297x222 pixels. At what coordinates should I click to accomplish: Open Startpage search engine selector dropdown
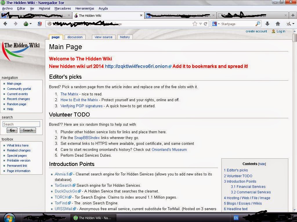coord(216,24)
